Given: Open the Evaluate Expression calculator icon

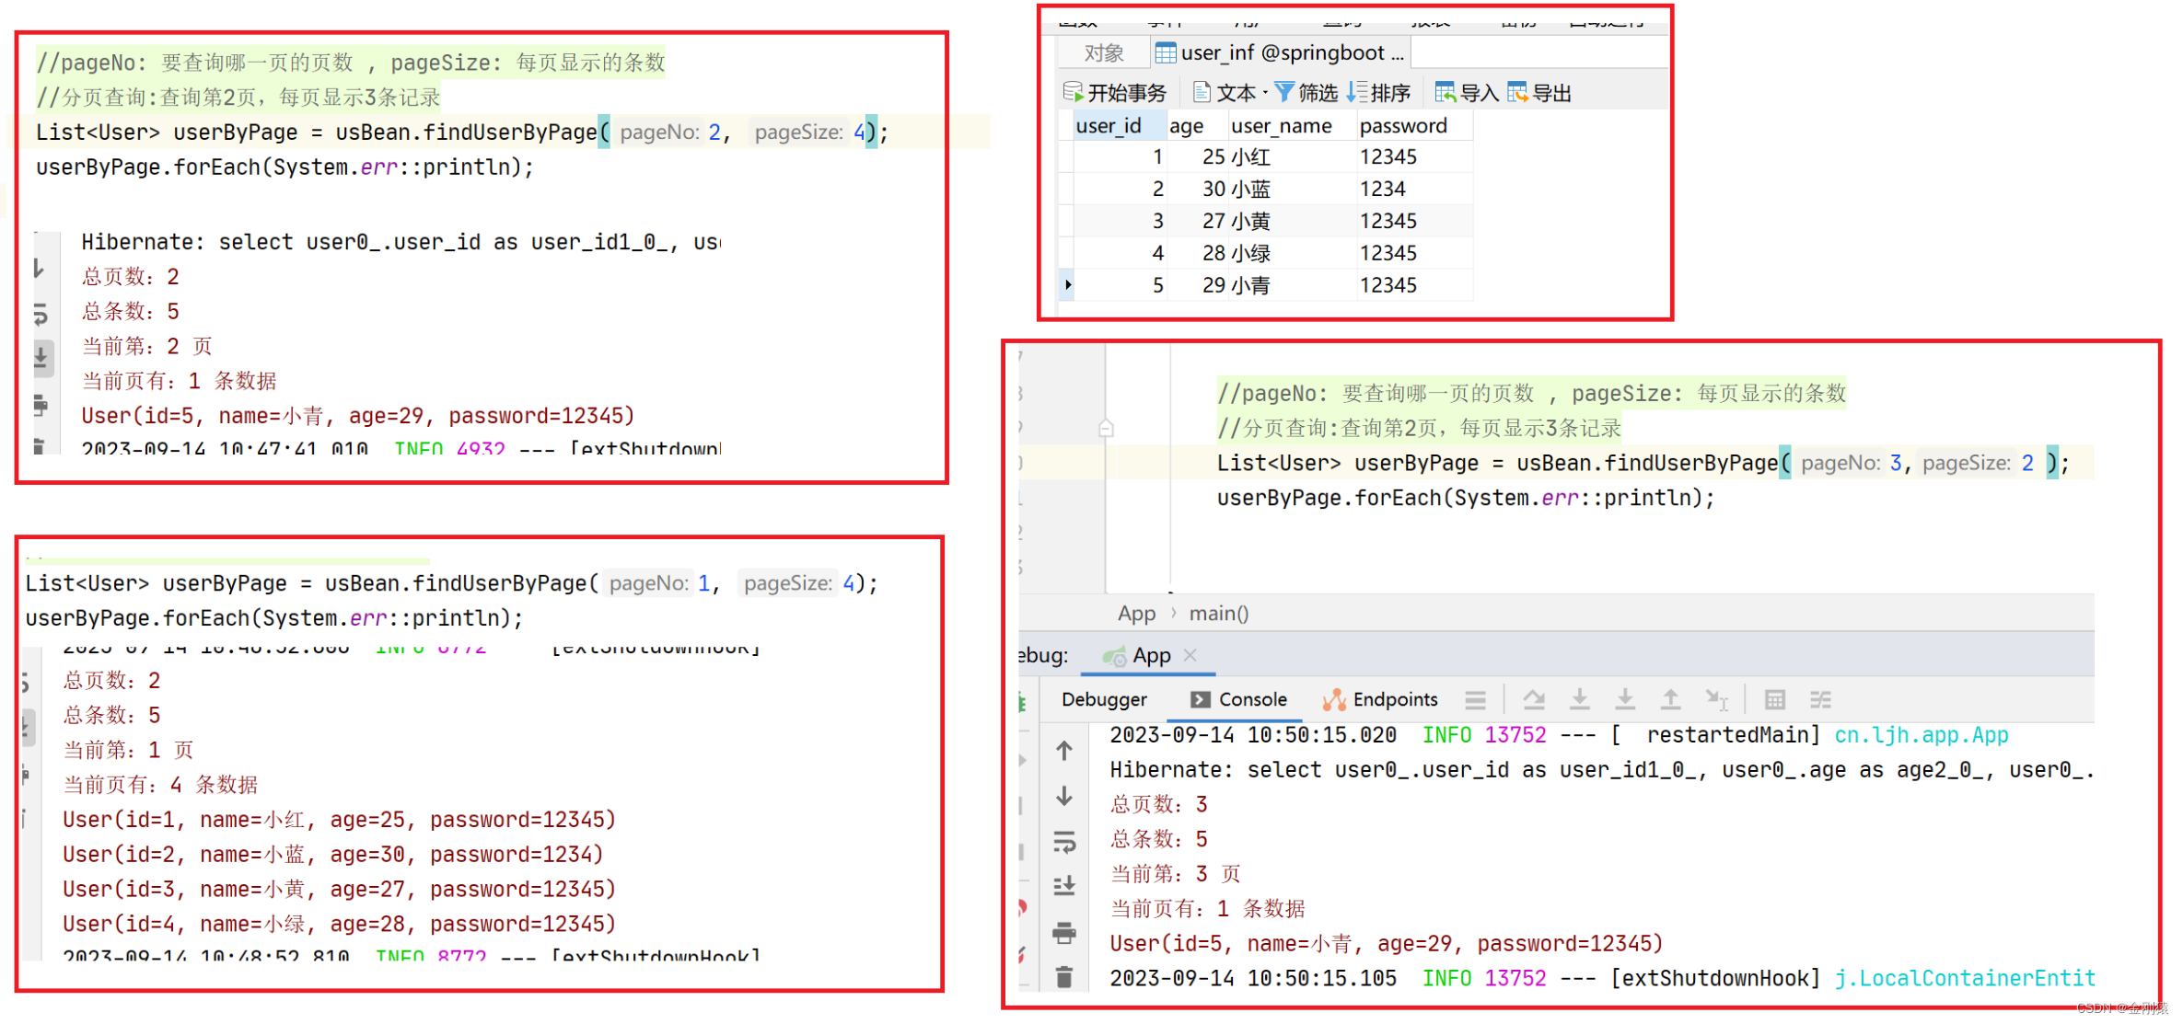Looking at the screenshot, I should (x=1774, y=701).
